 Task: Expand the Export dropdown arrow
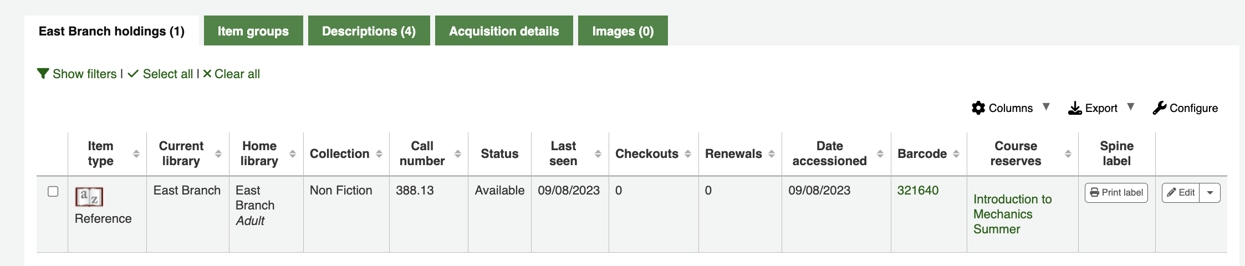click(1131, 107)
